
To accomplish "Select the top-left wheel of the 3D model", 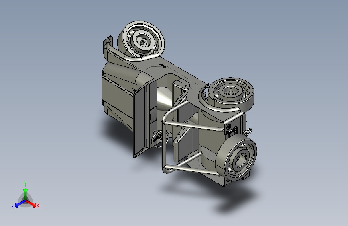I will [x=142, y=39].
